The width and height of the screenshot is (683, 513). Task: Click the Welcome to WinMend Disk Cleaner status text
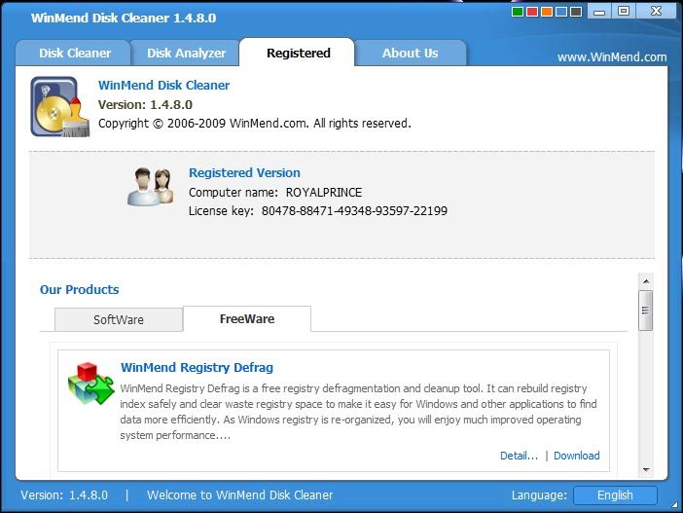[239, 495]
